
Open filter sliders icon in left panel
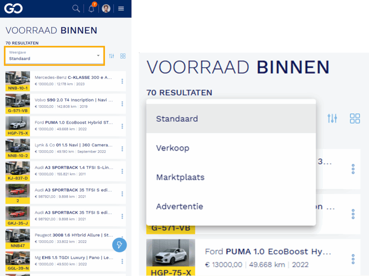[x=111, y=56]
